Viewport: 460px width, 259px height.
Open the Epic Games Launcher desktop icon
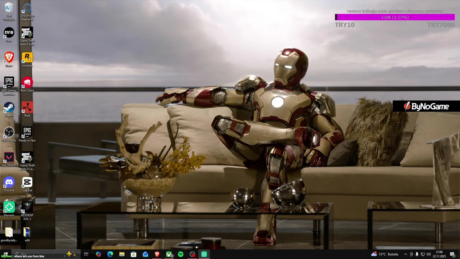tap(9, 86)
